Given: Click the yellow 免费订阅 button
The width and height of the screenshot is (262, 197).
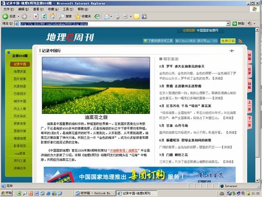Looking at the screenshot, I should (x=228, y=41).
